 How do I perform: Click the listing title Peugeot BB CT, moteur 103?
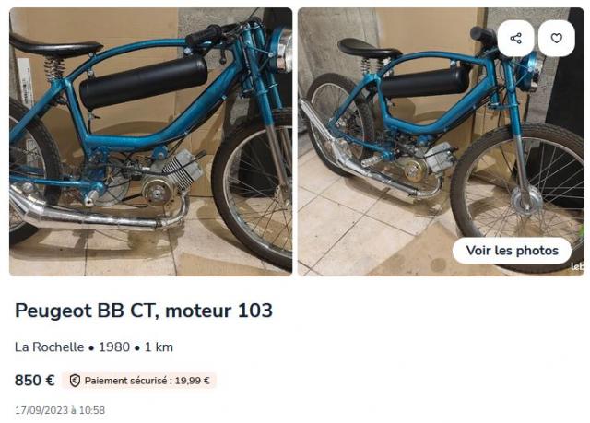(x=144, y=311)
